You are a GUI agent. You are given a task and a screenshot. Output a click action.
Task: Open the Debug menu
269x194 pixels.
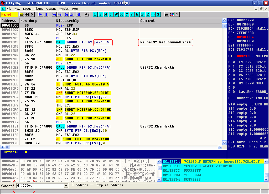click(x=27, y=9)
